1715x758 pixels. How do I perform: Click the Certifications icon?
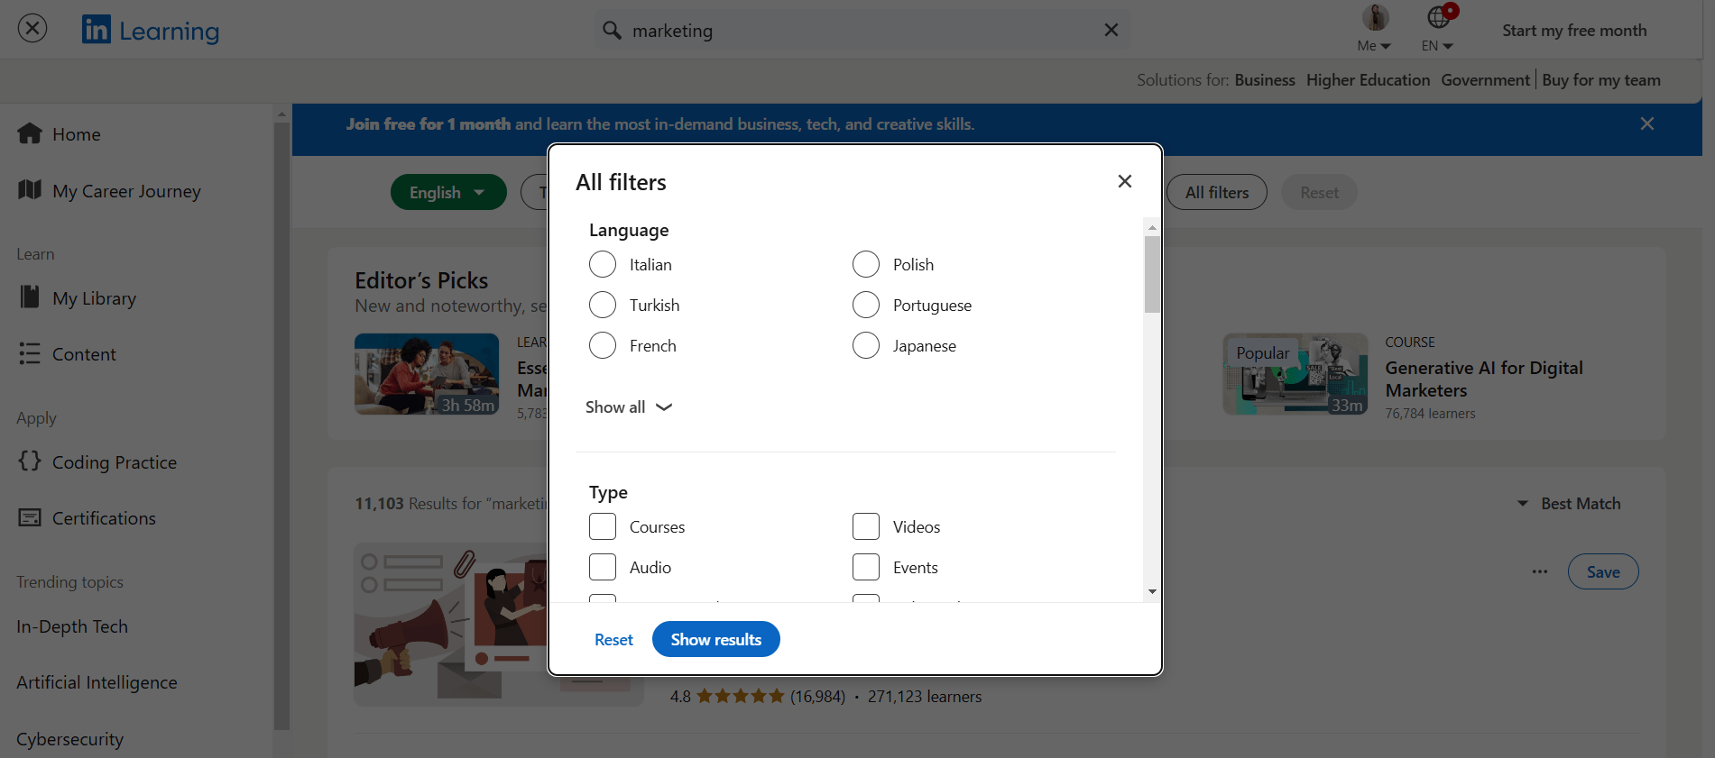point(30,517)
